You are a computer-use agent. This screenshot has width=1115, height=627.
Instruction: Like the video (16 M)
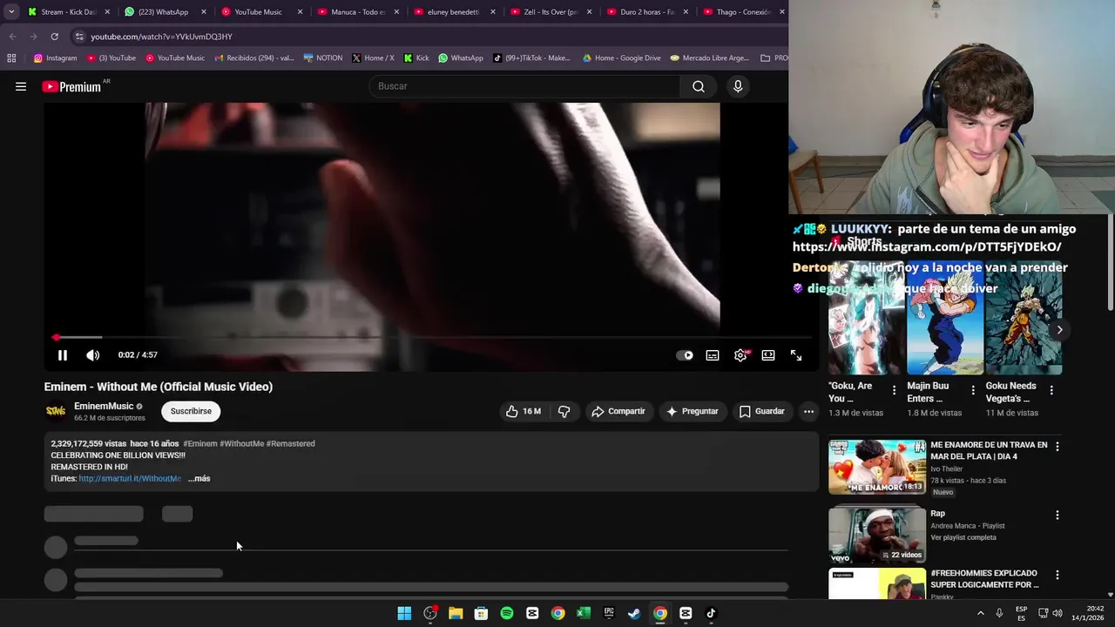pyautogui.click(x=524, y=411)
